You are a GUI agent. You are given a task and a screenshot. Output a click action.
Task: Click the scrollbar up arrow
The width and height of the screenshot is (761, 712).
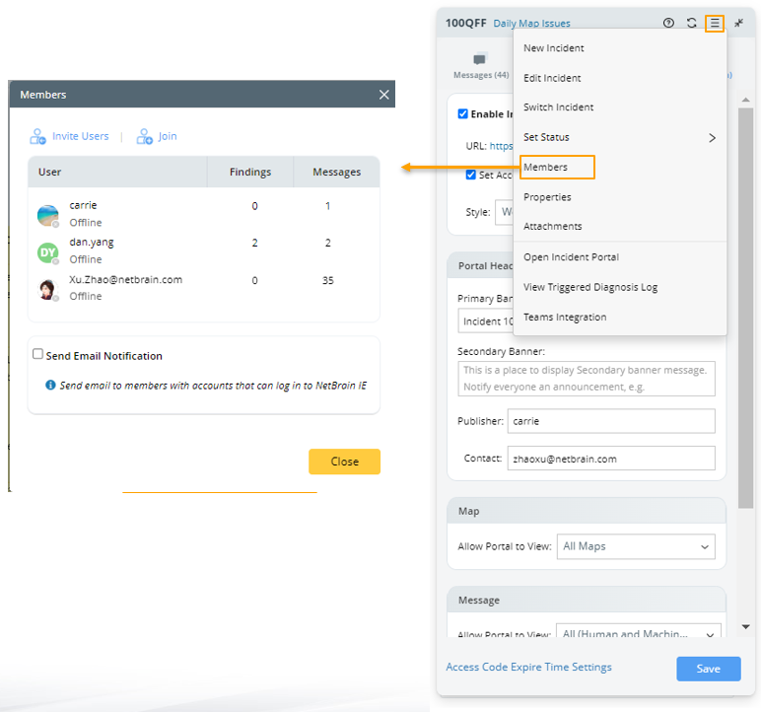(745, 100)
